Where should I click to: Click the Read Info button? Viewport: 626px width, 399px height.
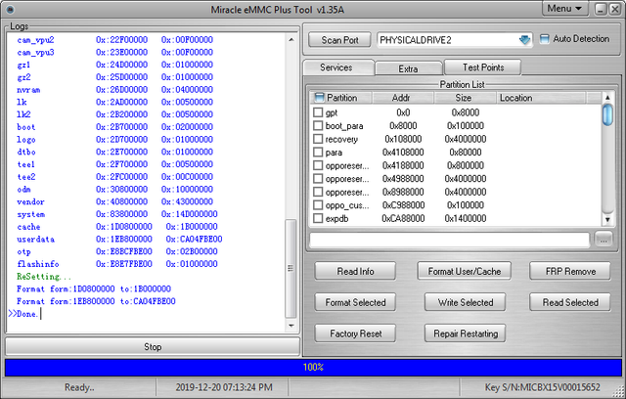355,271
